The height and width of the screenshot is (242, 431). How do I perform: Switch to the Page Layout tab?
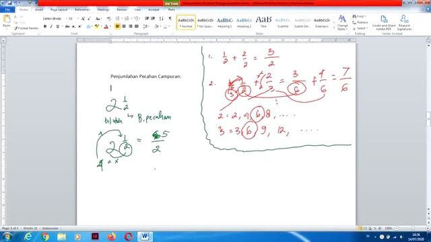[x=59, y=9]
